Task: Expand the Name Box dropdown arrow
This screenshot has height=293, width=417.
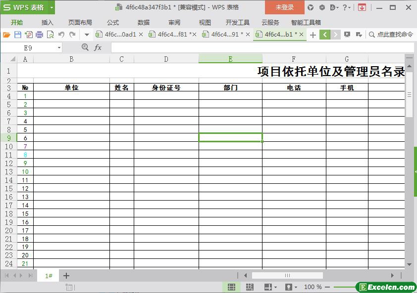Action: click(59, 48)
